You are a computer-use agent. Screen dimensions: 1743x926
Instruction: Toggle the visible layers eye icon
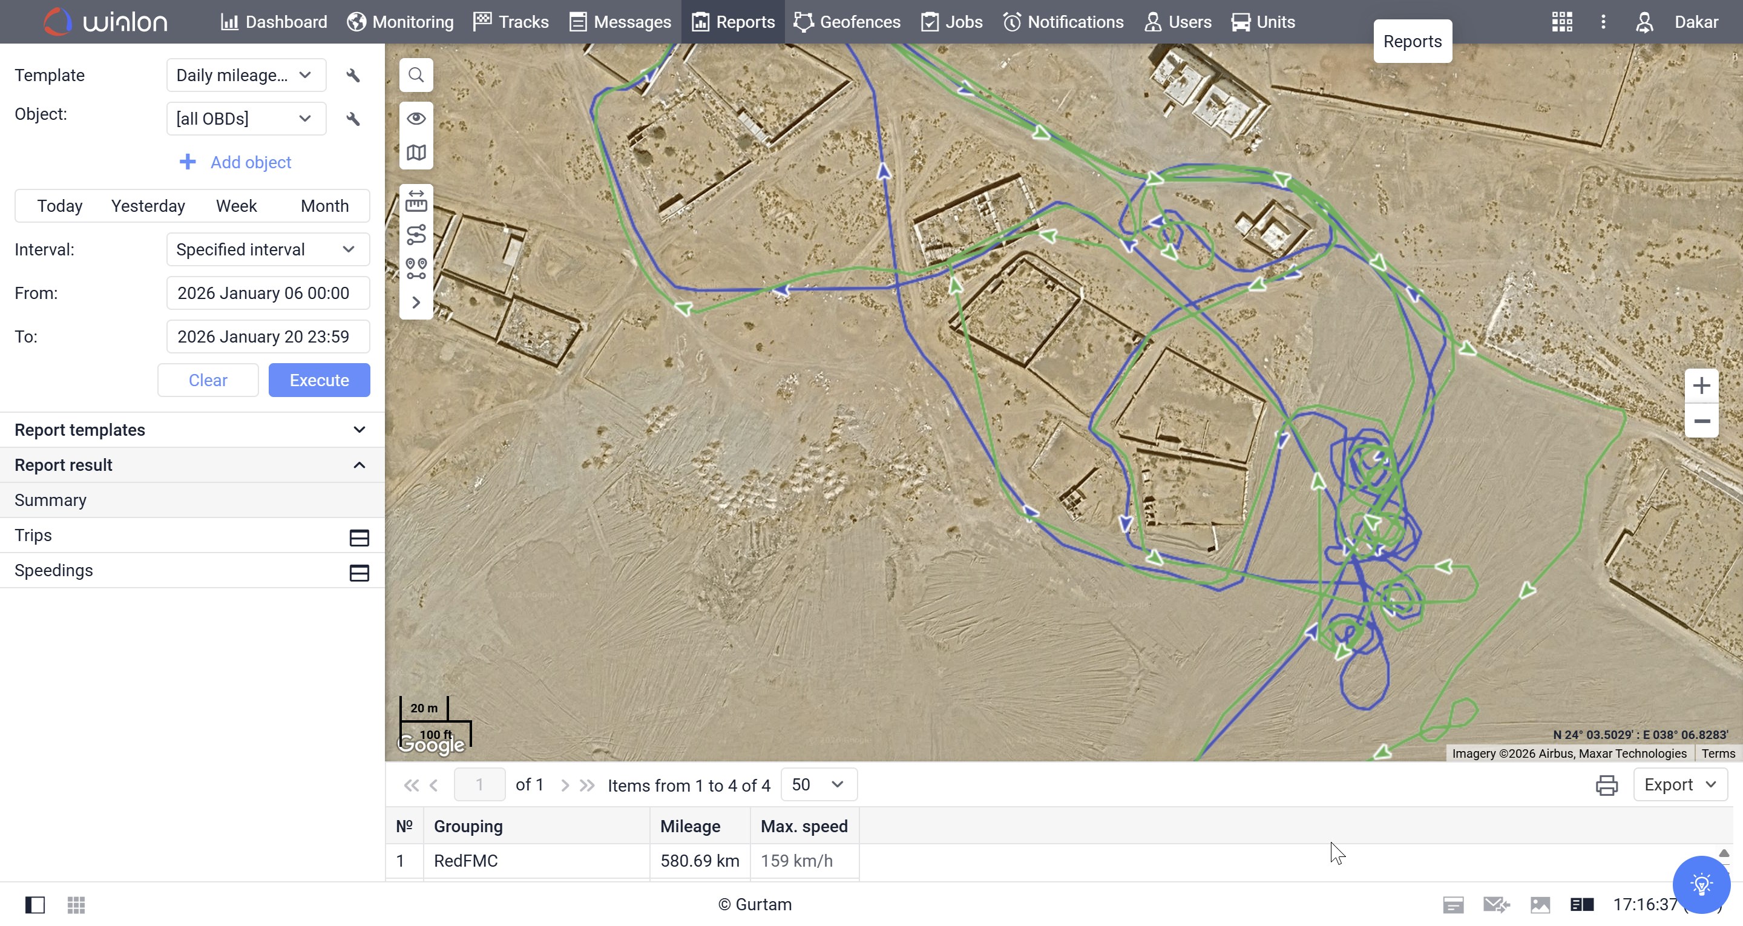click(x=415, y=119)
